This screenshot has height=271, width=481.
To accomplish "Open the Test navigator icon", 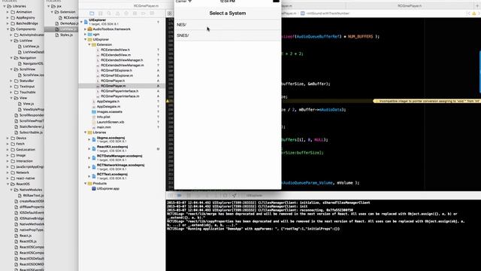I will (126, 14).
